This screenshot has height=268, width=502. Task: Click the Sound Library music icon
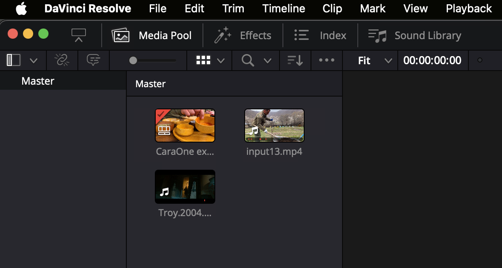click(x=377, y=36)
